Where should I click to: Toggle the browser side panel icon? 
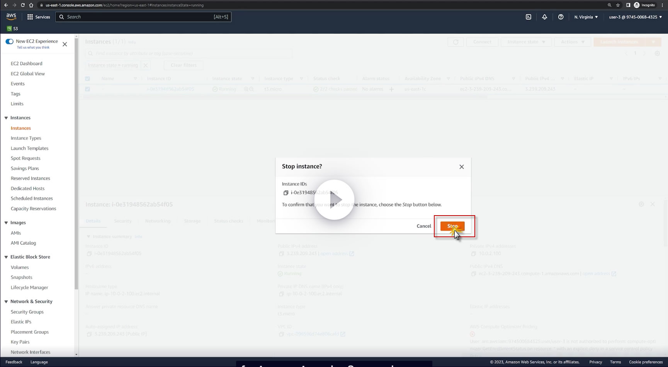pyautogui.click(x=628, y=5)
